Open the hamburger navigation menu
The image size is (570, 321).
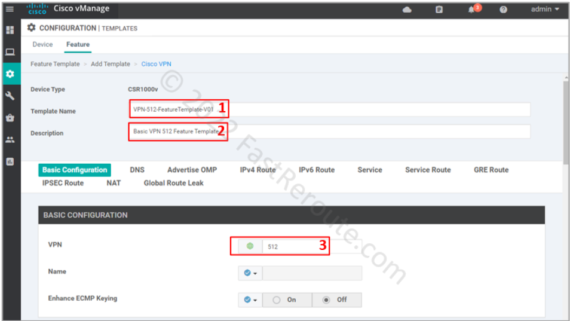tap(10, 9)
